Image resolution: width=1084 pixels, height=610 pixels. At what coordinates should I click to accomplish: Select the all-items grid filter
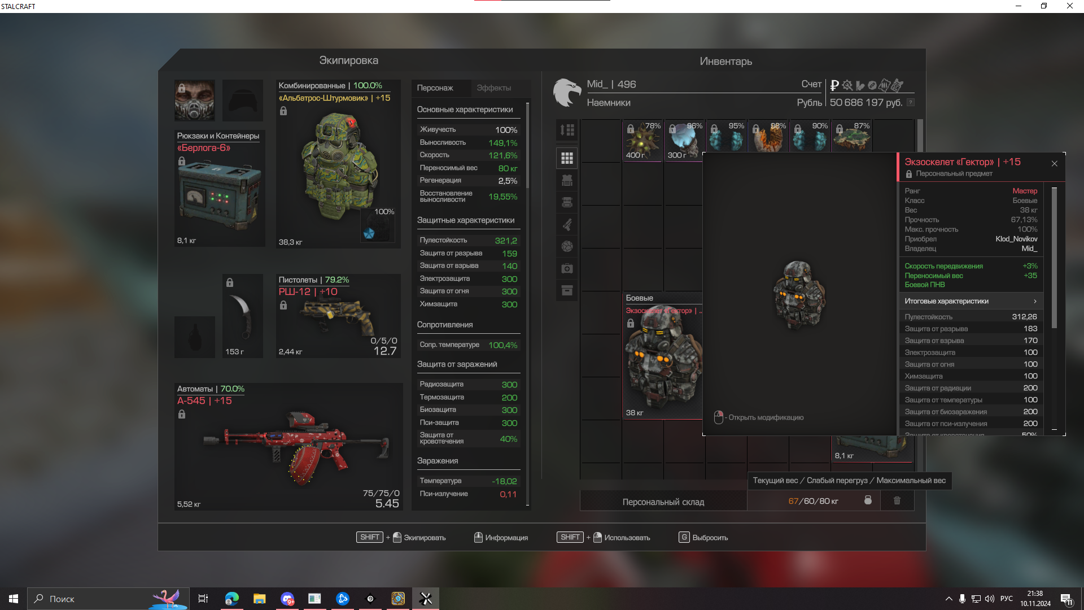click(x=567, y=158)
